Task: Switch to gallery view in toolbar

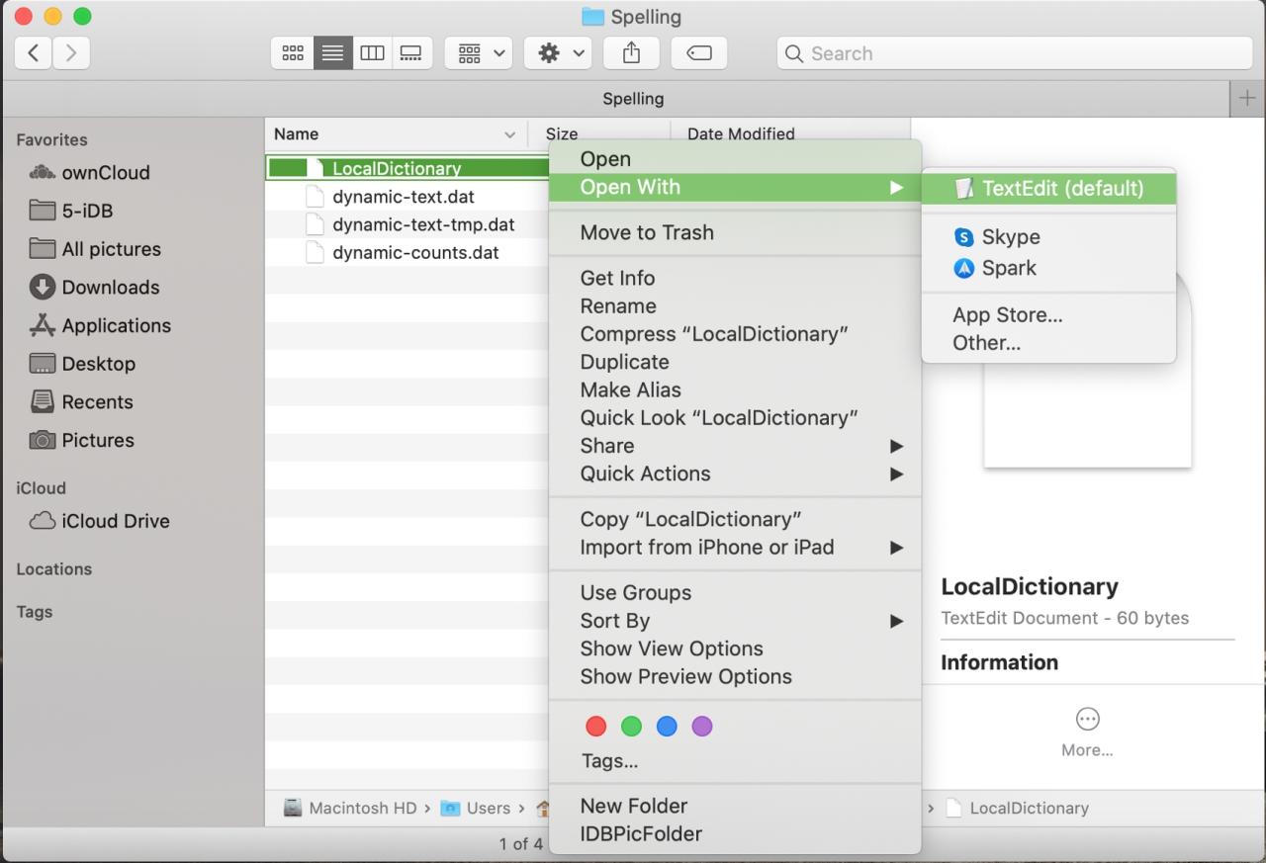Action: (x=411, y=53)
